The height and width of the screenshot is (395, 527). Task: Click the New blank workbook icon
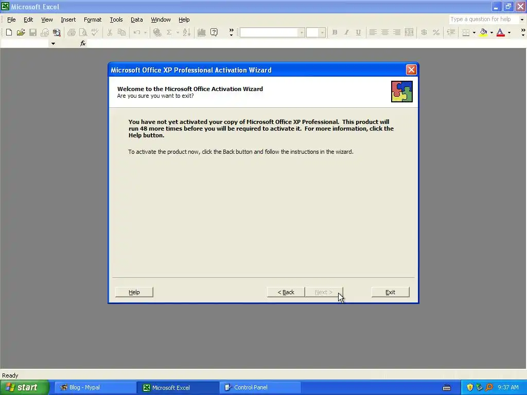click(x=9, y=32)
